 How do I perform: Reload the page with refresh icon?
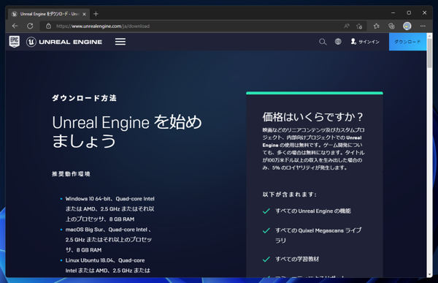tap(30, 26)
